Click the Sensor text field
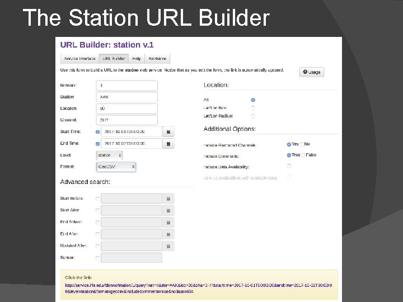 click(x=132, y=258)
